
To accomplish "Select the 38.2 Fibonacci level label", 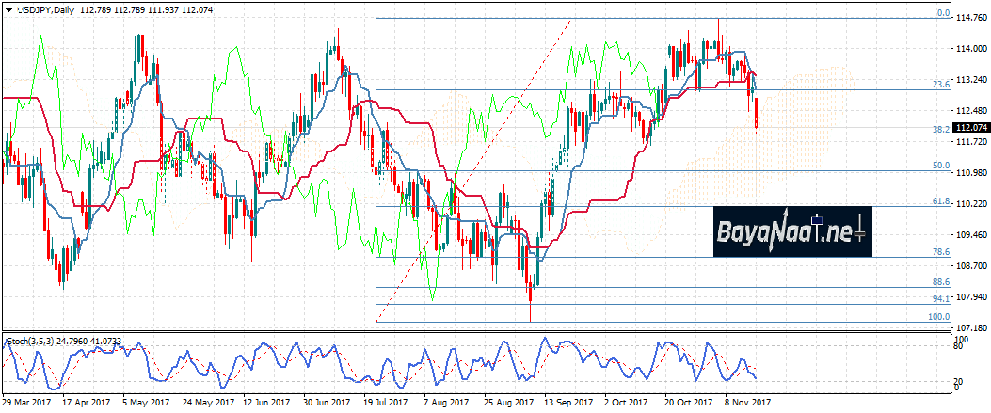I will [x=938, y=130].
